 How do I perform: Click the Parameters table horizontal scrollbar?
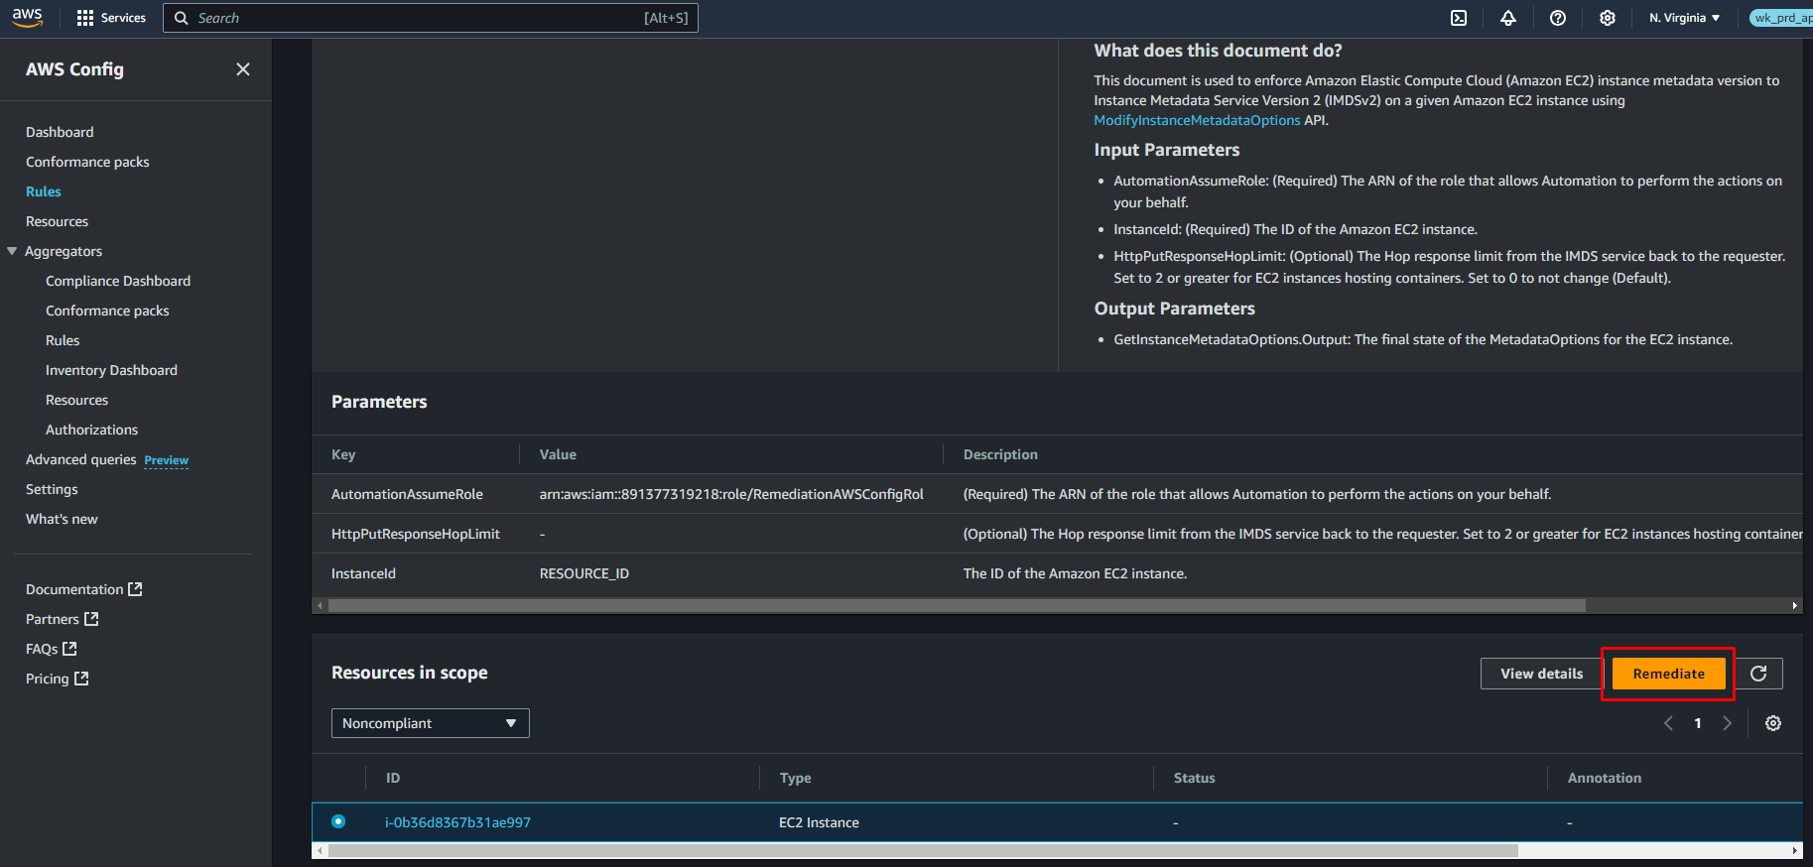point(956,605)
